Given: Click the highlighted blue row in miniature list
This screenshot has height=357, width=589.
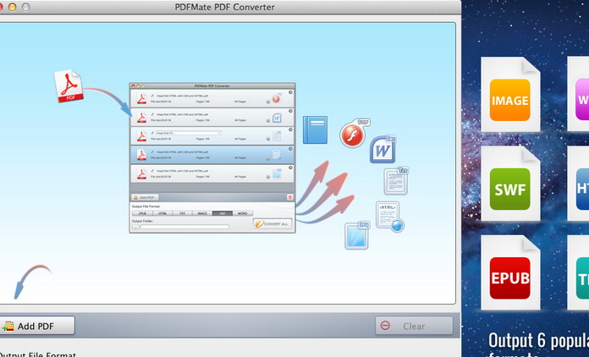Looking at the screenshot, I should click(x=212, y=155).
